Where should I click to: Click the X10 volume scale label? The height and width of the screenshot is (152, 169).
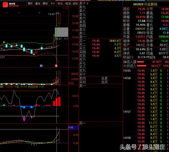pos(71,83)
